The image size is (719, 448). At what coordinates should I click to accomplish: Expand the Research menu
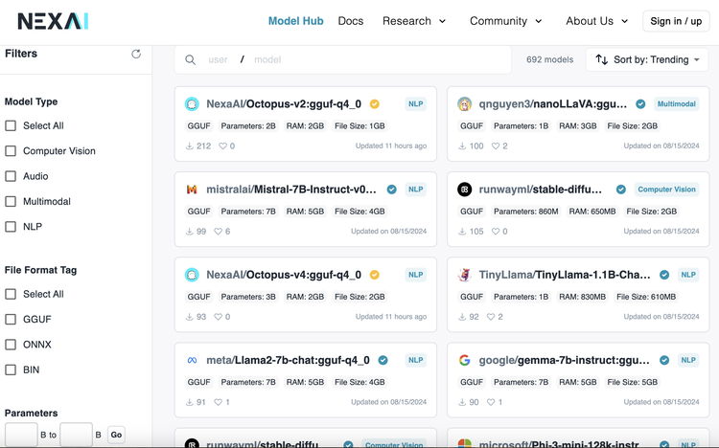[413, 21]
